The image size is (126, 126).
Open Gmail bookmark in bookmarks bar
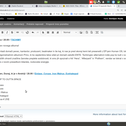(44, 14)
